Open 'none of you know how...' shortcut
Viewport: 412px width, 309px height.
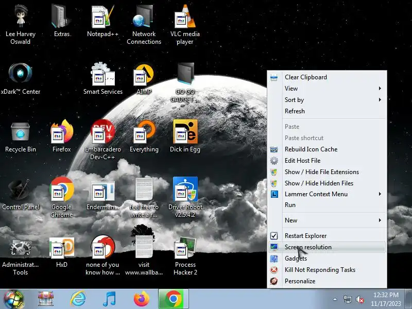coord(102,255)
